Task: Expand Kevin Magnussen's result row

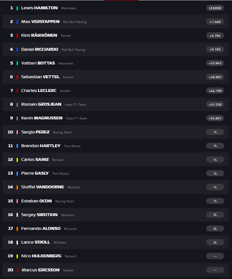Action: click(116, 118)
